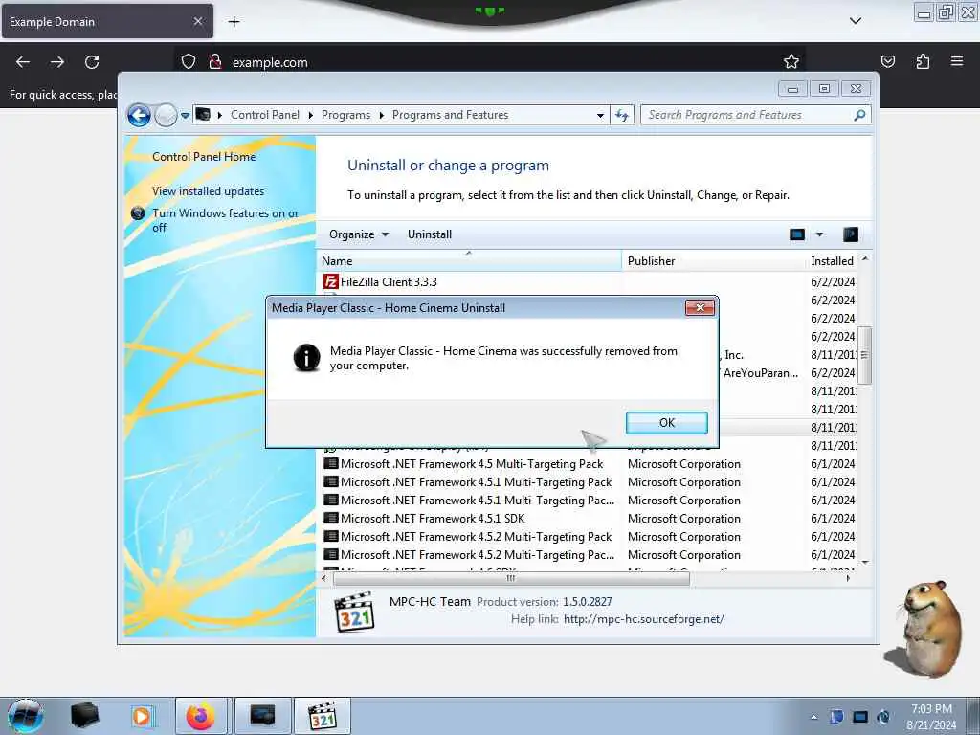Open recent pages dropdown beside navigation arrows
This screenshot has height=735, width=980.
coord(185,115)
